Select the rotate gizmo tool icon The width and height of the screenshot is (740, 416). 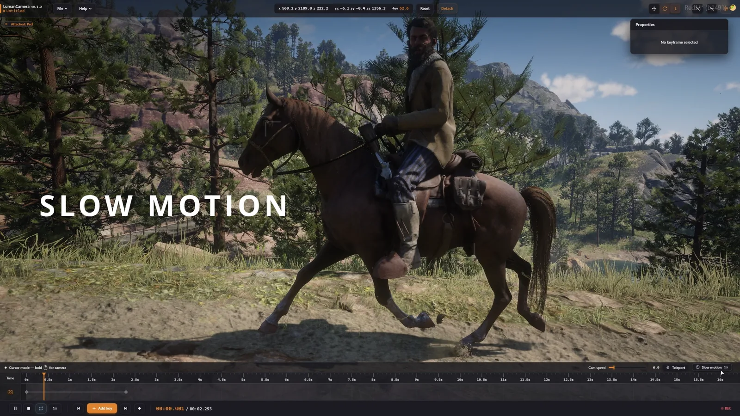665,8
